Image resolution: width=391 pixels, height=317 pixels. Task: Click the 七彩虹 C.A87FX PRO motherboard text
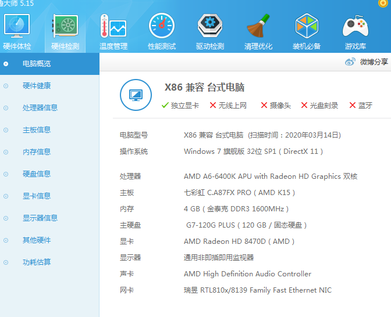(239, 193)
